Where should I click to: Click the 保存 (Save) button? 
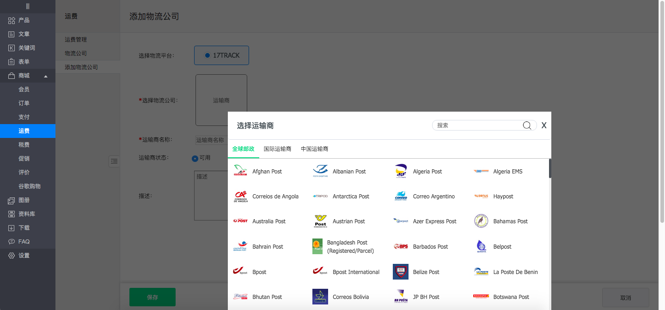(x=153, y=297)
